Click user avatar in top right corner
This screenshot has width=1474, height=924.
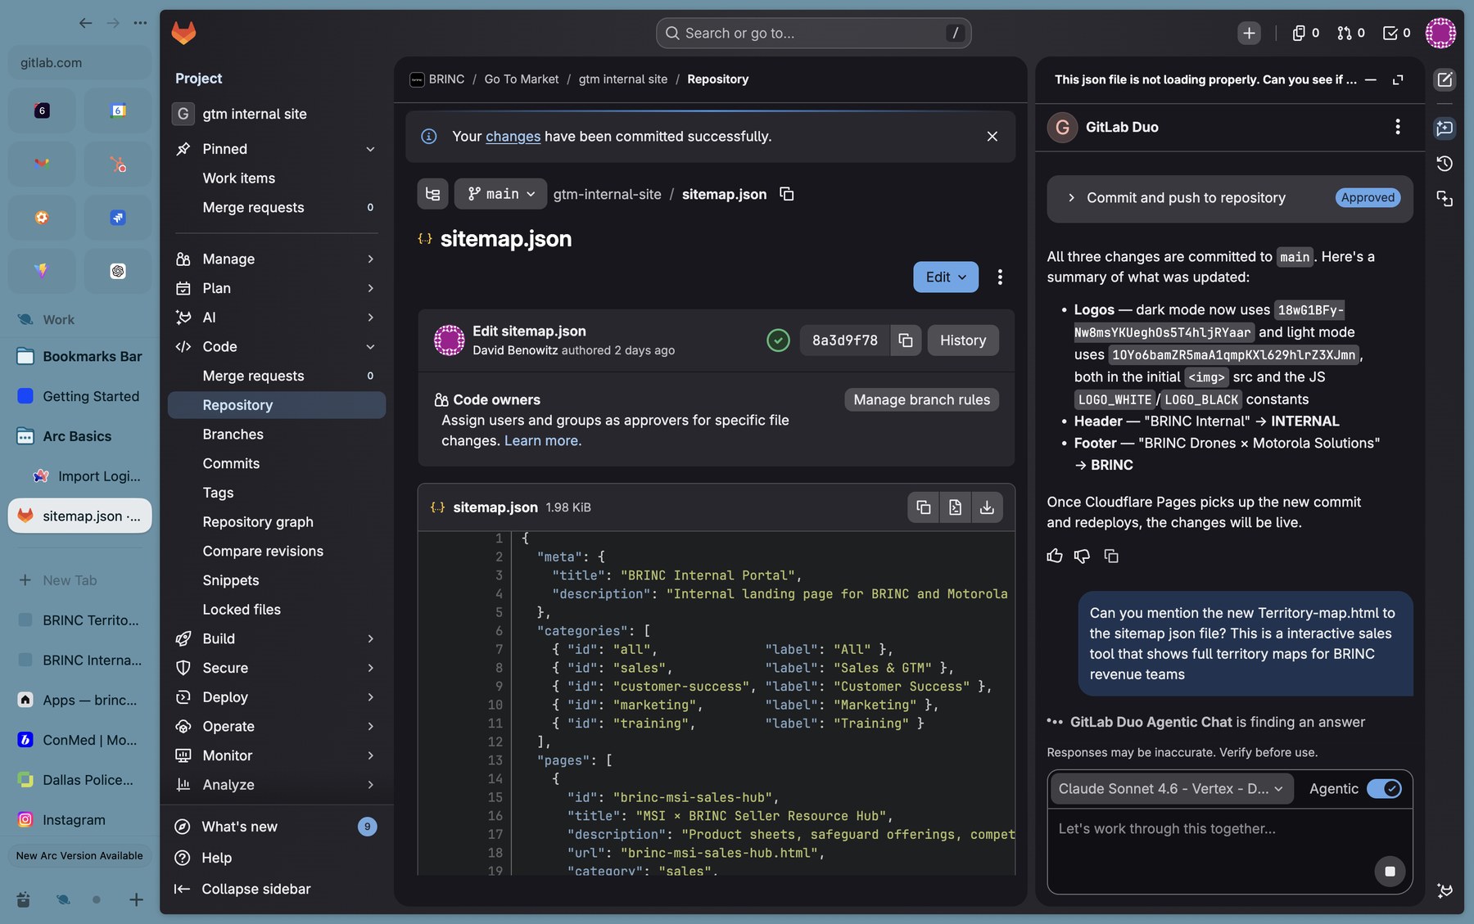[1440, 33]
